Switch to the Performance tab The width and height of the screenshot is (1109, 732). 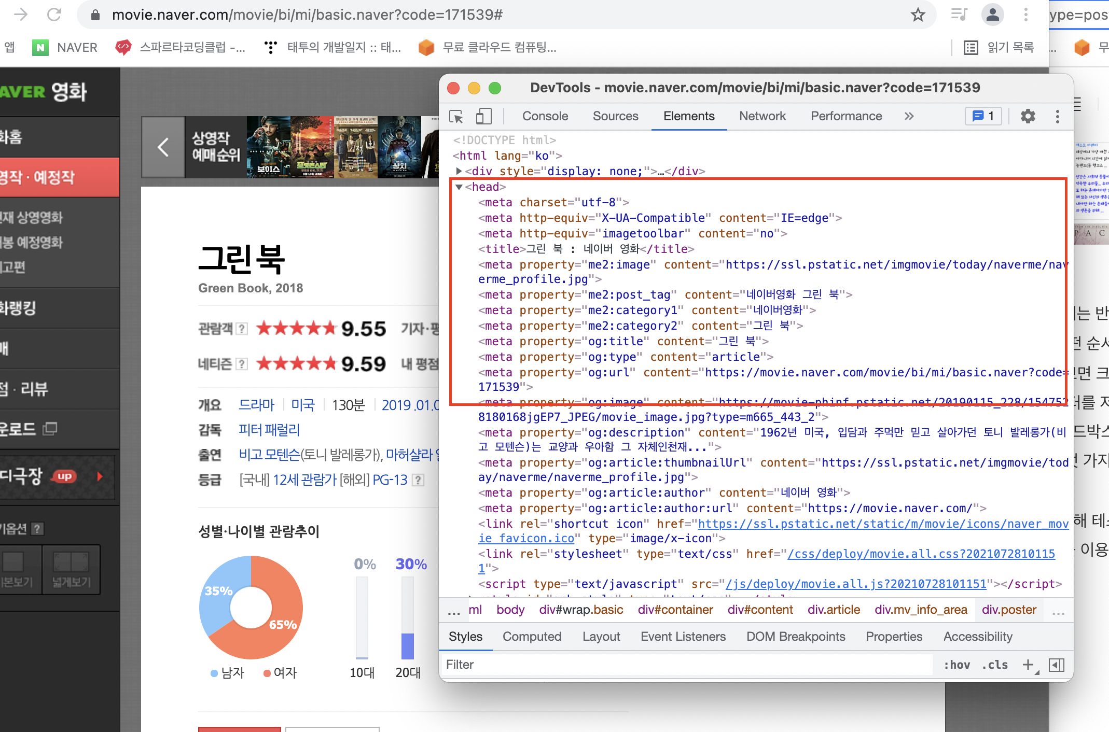point(846,116)
